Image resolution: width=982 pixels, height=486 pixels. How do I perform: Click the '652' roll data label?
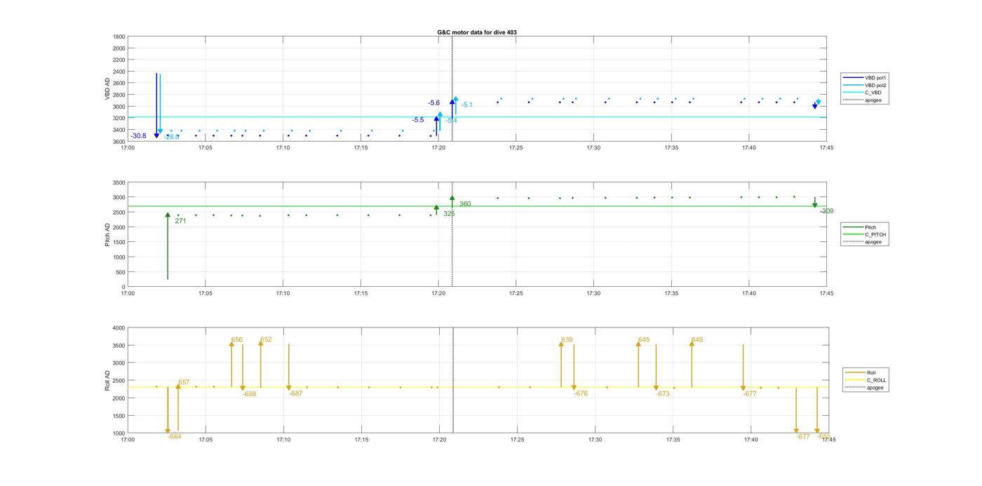266,339
